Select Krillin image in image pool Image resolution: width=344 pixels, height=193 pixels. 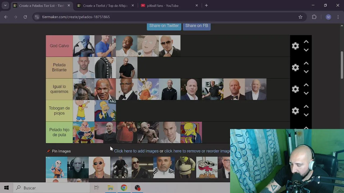point(56,168)
